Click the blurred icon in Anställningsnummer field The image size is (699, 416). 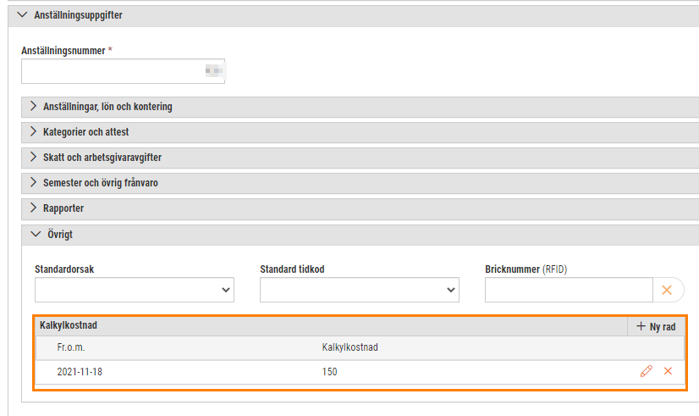214,70
